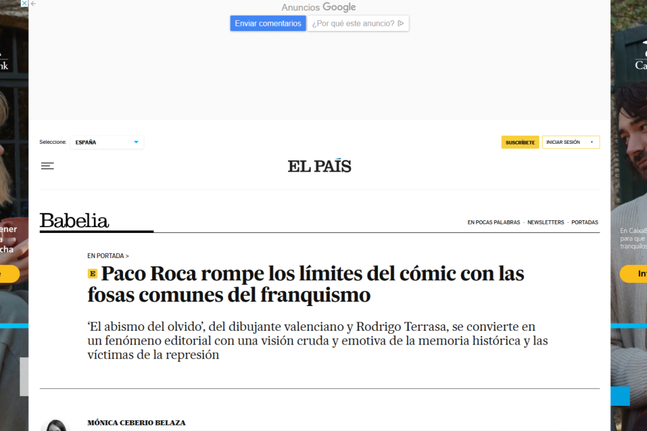The width and height of the screenshot is (647, 431).
Task: Open the PORTADAS link
Action: (x=584, y=223)
